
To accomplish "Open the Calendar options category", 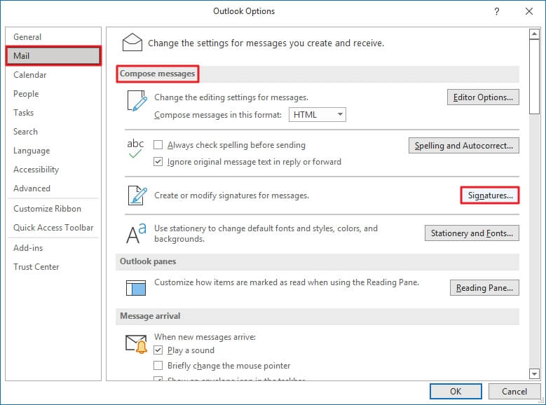I will point(53,75).
